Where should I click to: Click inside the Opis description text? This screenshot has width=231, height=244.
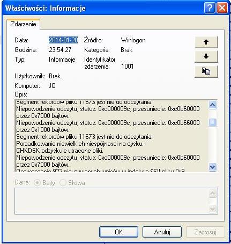point(111,136)
